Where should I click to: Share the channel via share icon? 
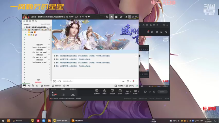[86, 17]
